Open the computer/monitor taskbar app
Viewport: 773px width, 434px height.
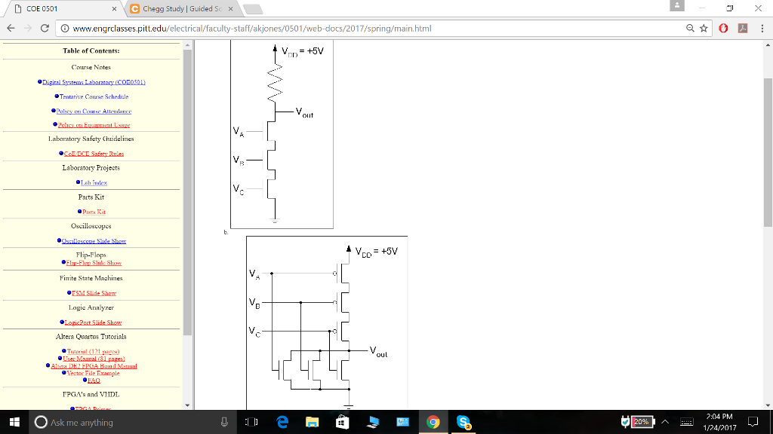[x=373, y=422]
